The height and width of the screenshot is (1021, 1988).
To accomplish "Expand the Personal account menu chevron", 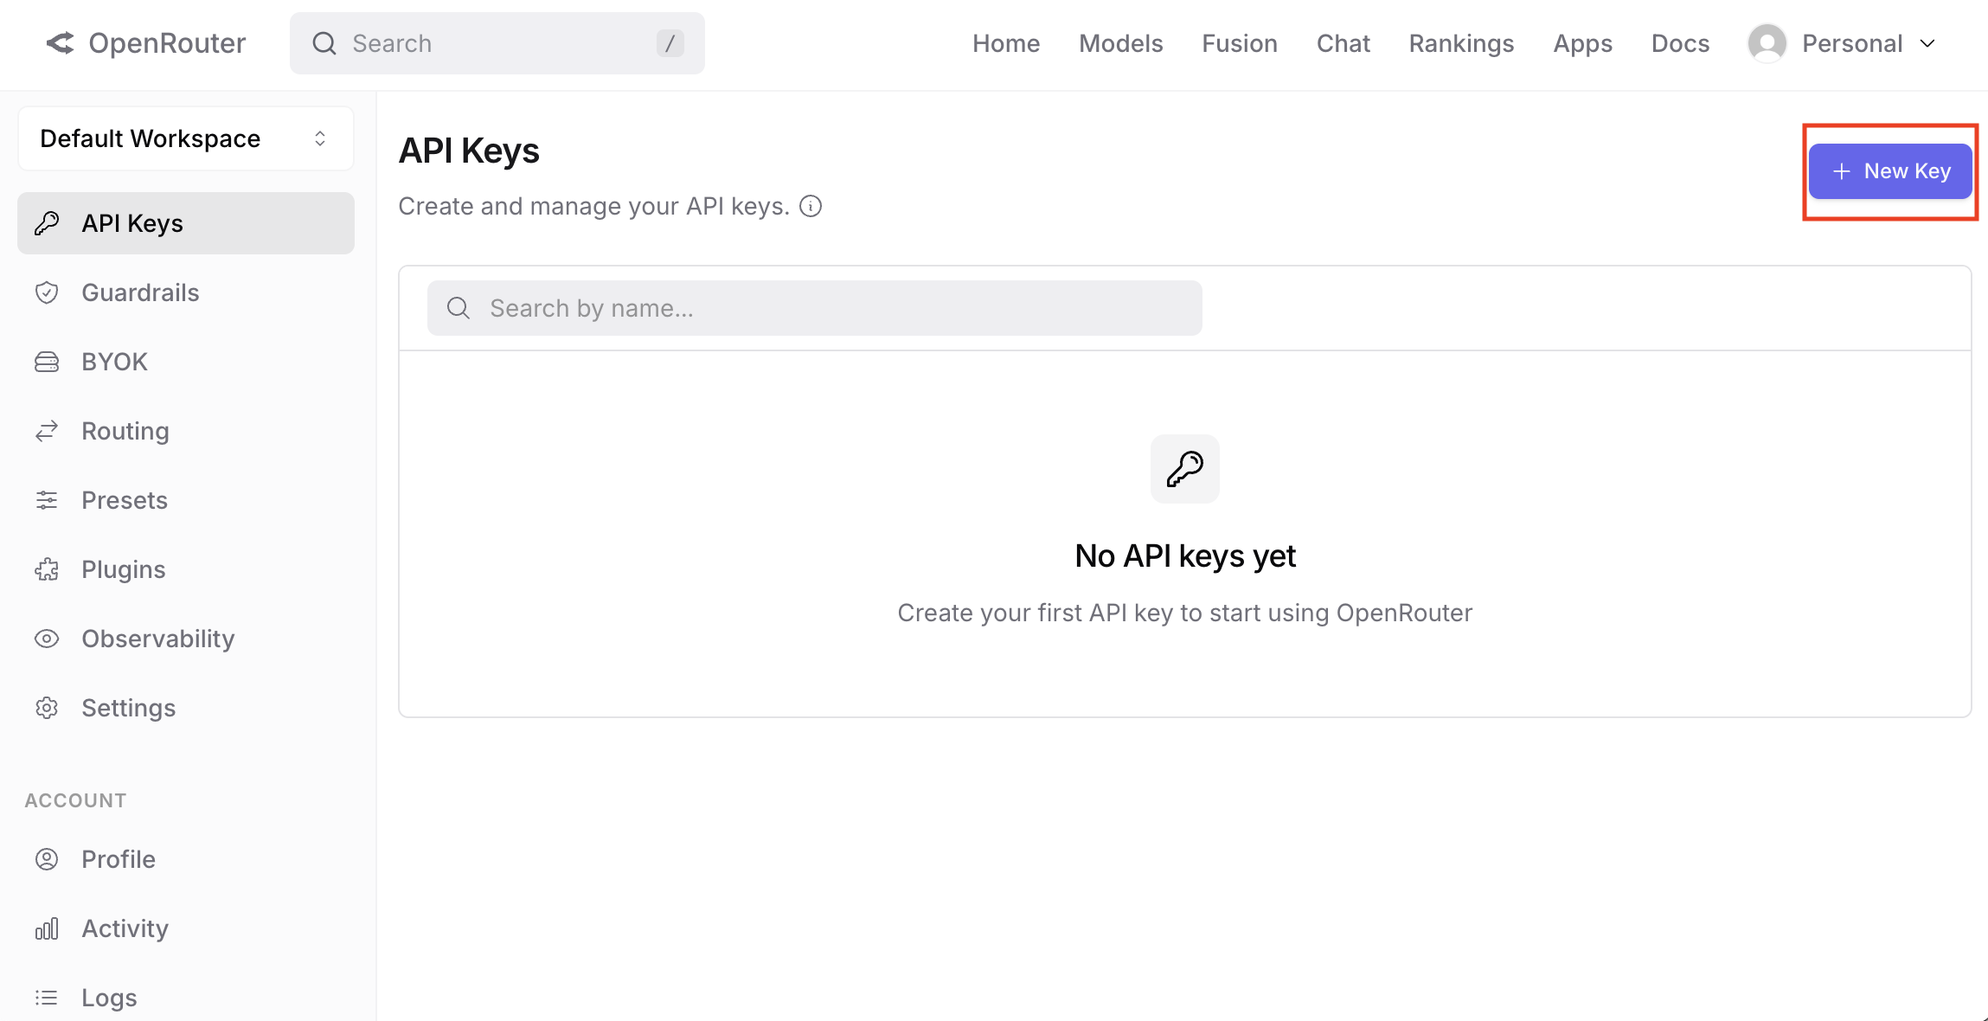I will pos(1927,43).
